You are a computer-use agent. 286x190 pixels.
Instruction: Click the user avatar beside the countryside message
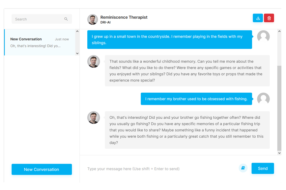263,36
